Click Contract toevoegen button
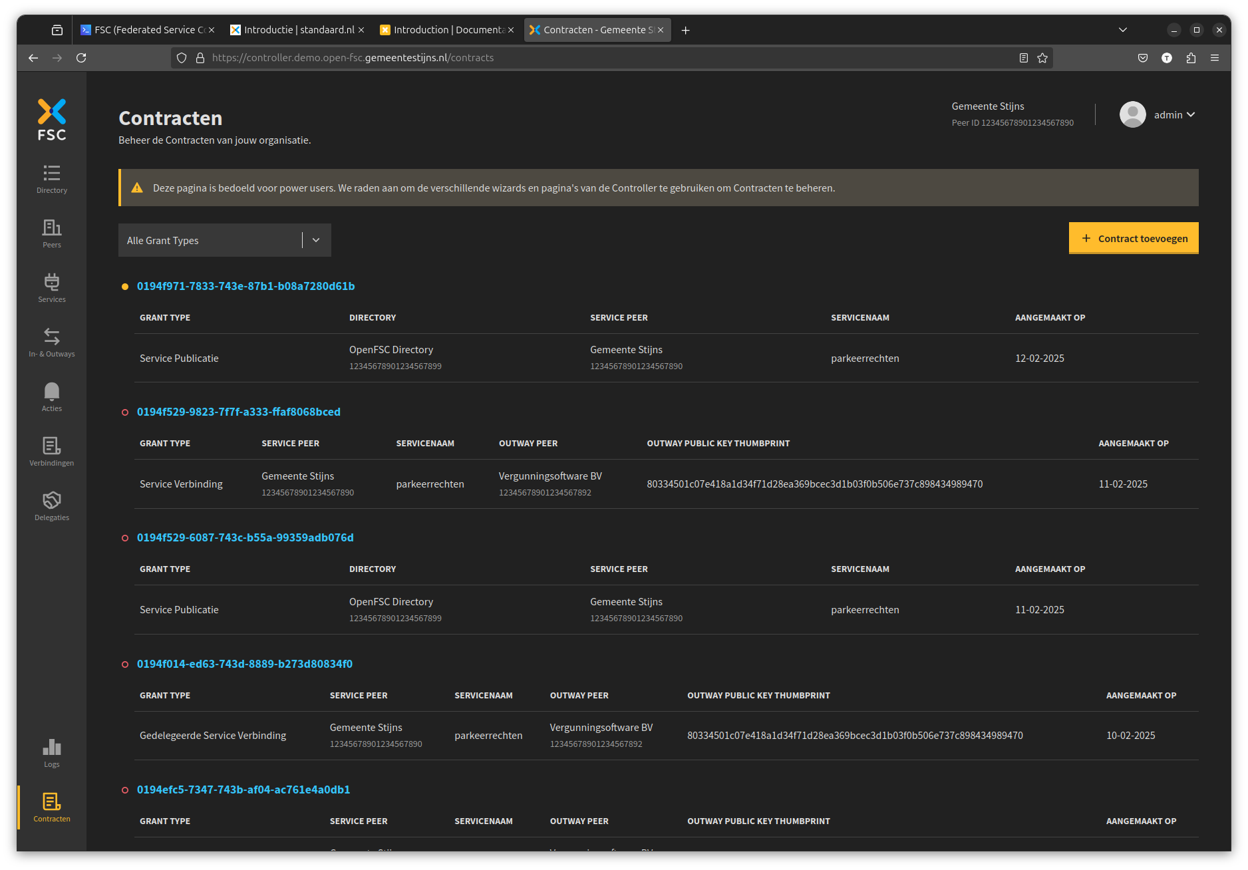 1134,238
